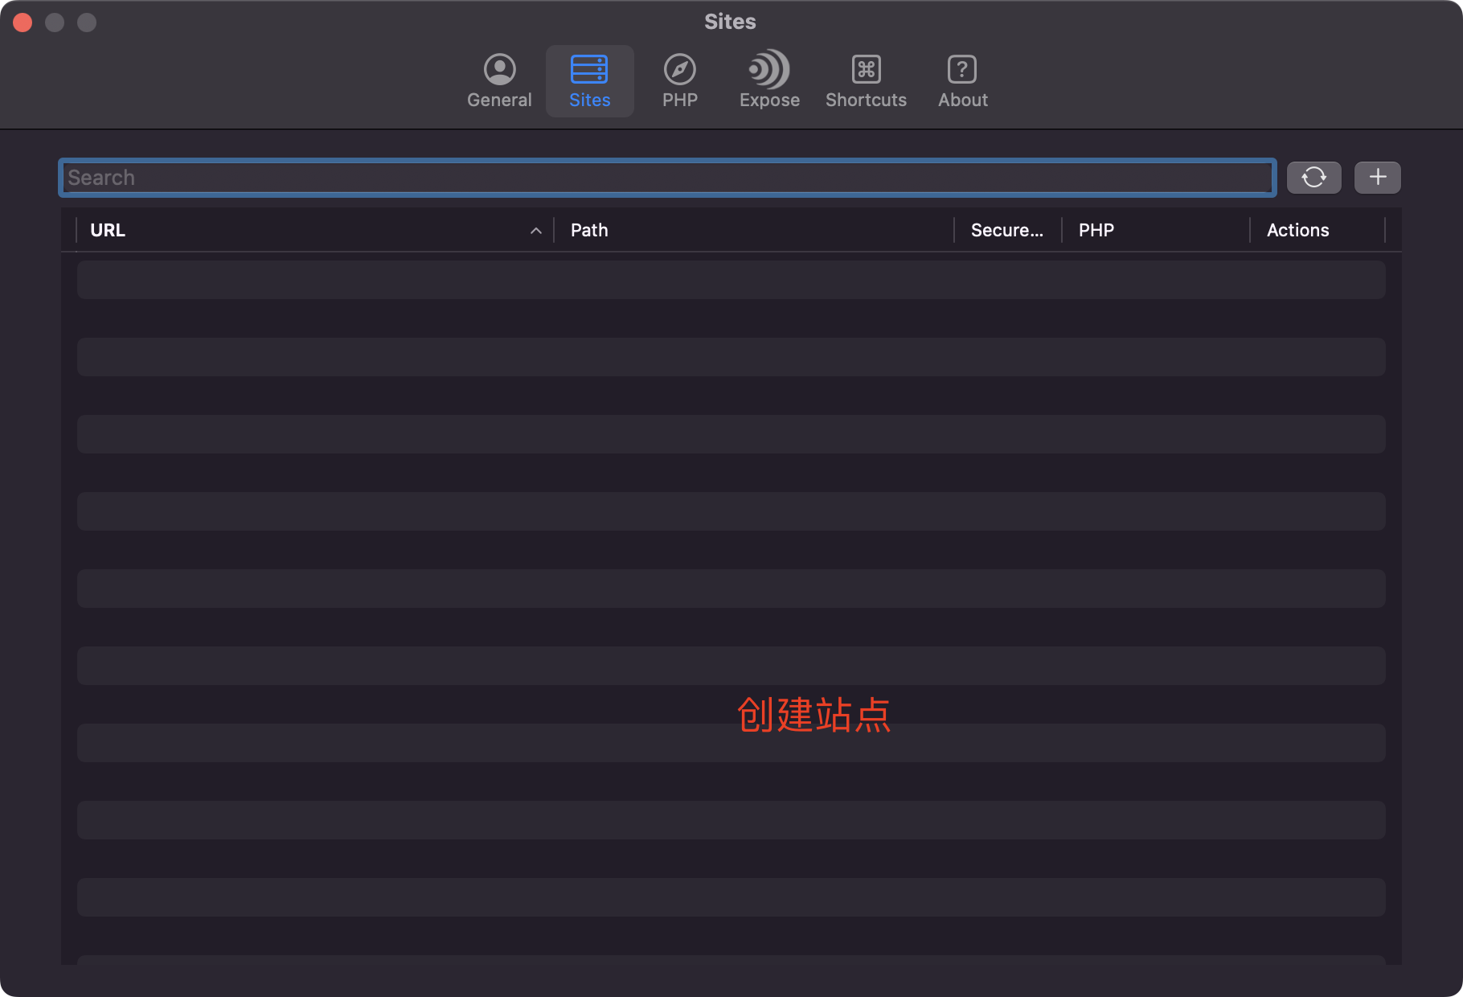Click the plus icon to create a site

point(1377,177)
